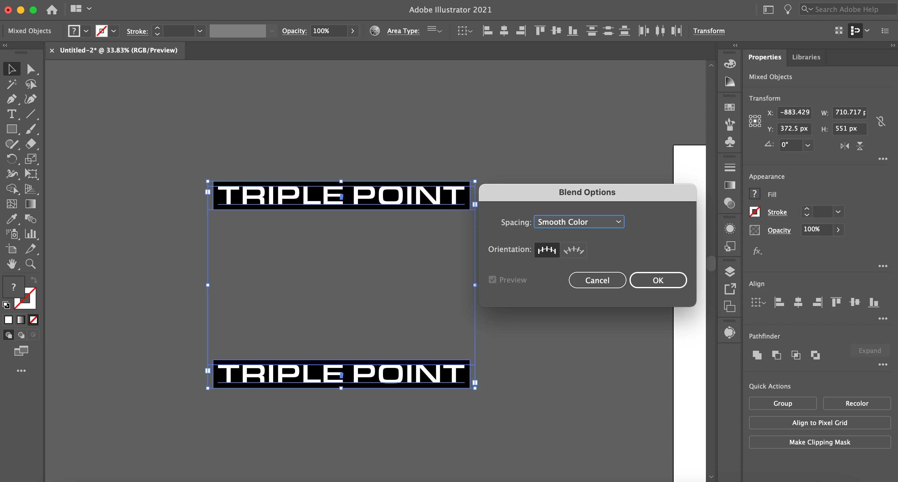
Task: Toggle the Preview checkbox
Action: pos(492,280)
